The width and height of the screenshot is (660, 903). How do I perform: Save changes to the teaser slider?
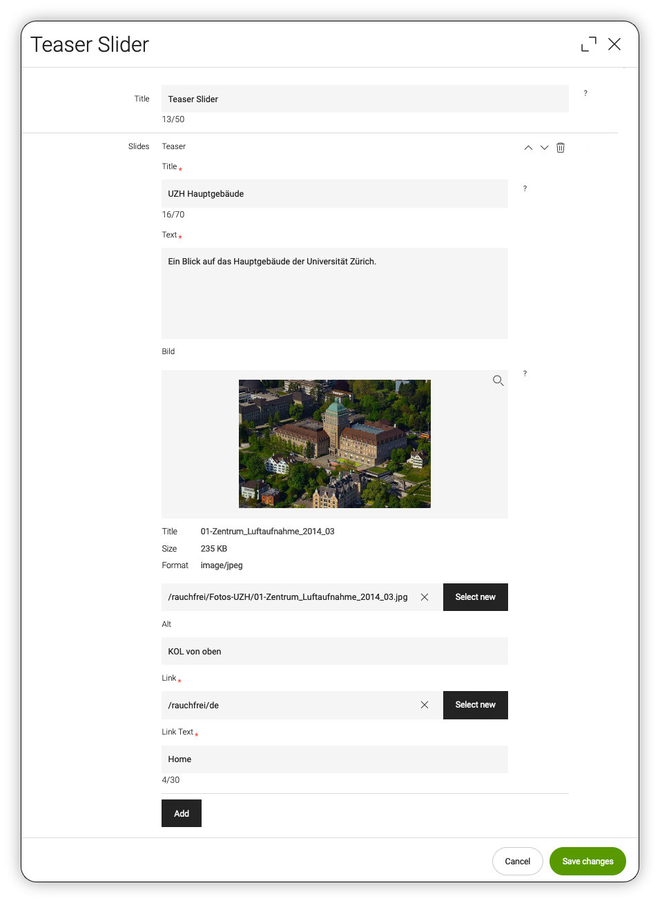588,861
